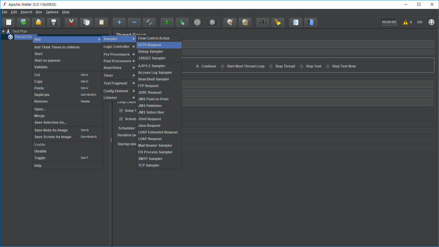Start the test with green play icon
The width and height of the screenshot is (439, 247).
167,22
